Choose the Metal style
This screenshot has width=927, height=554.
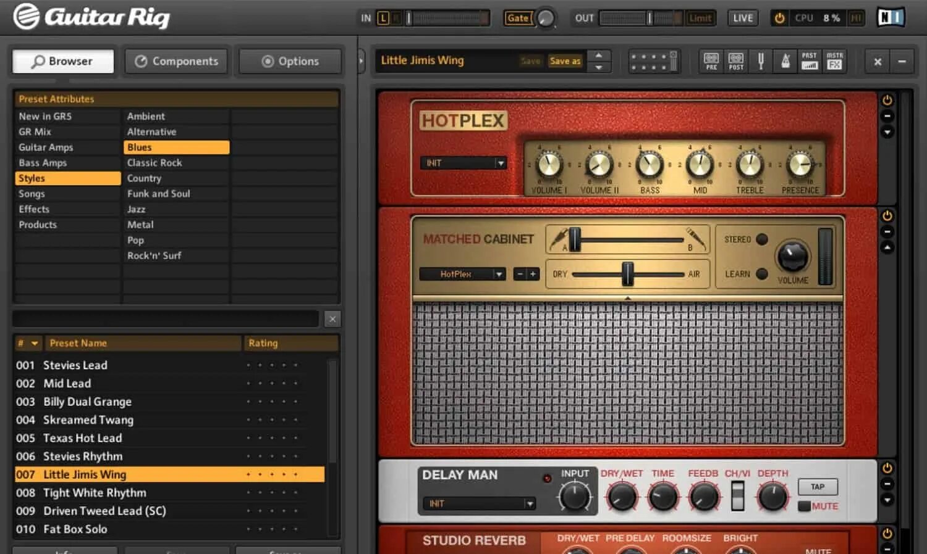pyautogui.click(x=176, y=225)
